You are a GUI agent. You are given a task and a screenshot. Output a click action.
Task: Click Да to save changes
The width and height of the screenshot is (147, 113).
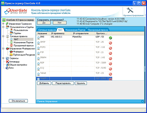point(44,23)
